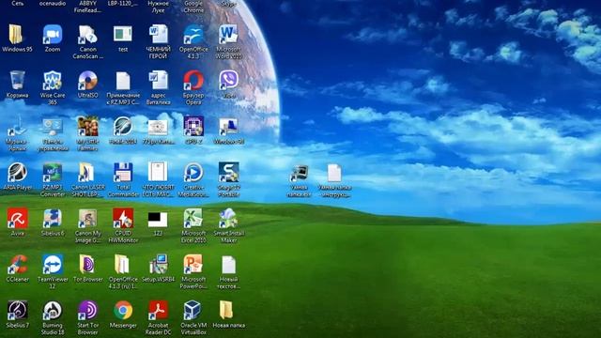Launch the Браузер Opera shortcut
The height and width of the screenshot is (338, 601).
point(193,81)
